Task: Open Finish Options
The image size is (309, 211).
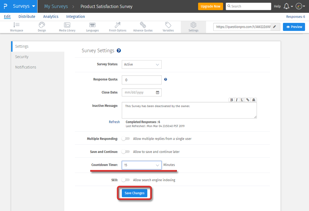Action: click(117, 27)
